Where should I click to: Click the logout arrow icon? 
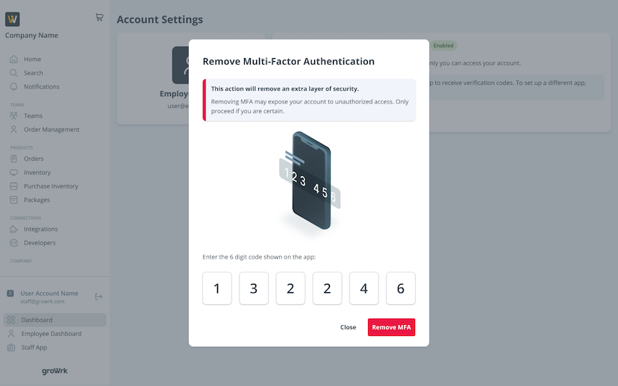pos(99,297)
